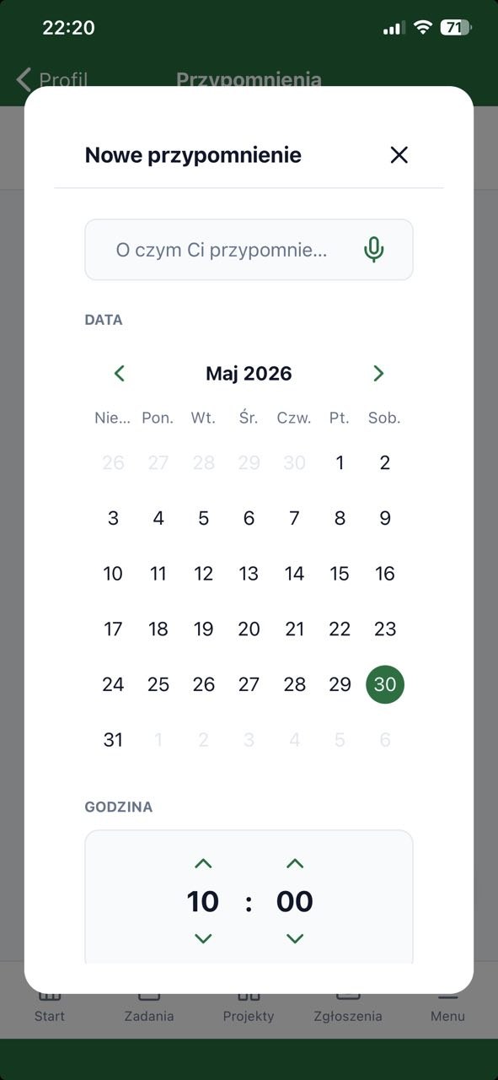Viewport: 498px width, 1080px height.
Task: Decrease the minutes value below 00
Action: pyautogui.click(x=295, y=938)
